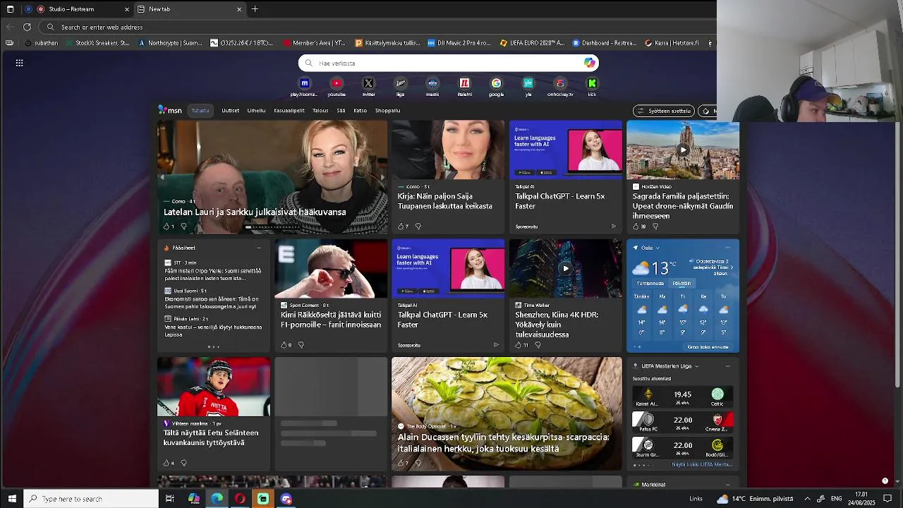
Task: Expand the Oulu weather location dropdown
Action: pos(657,248)
